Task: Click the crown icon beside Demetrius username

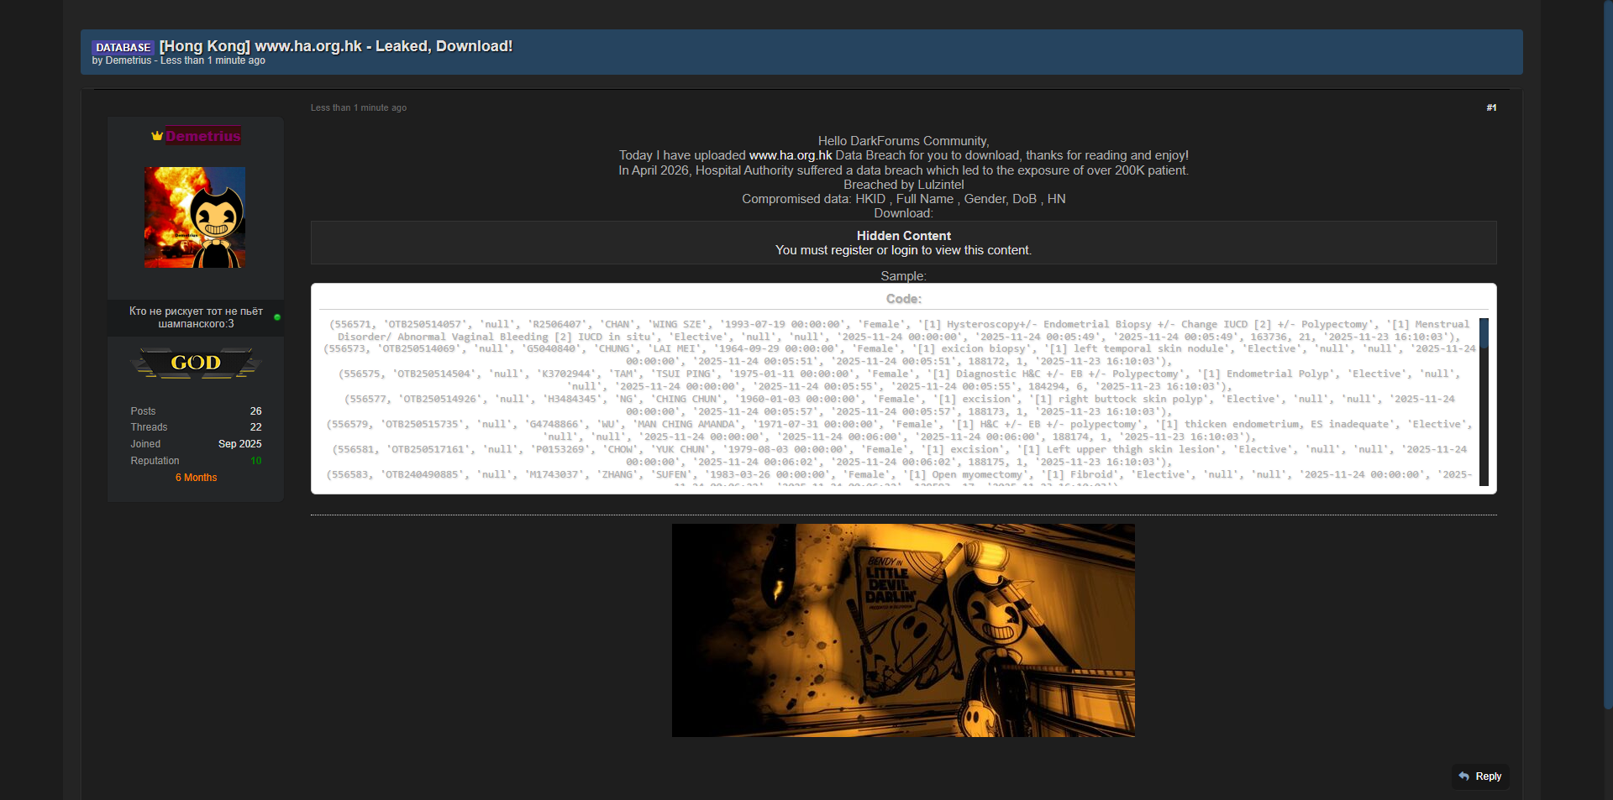Action: click(x=156, y=136)
